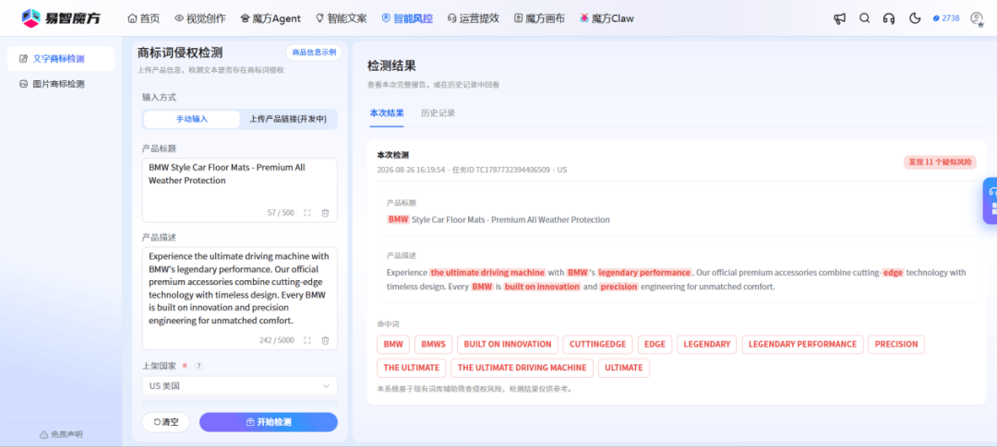997x447 pixels.
Task: Click highlighted 'built on innovation' in description
Action: point(543,287)
